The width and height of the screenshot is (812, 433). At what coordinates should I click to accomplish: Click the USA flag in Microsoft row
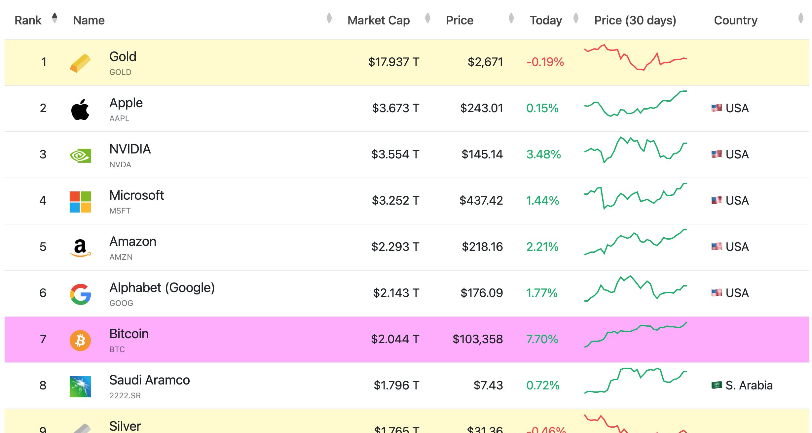pos(717,200)
